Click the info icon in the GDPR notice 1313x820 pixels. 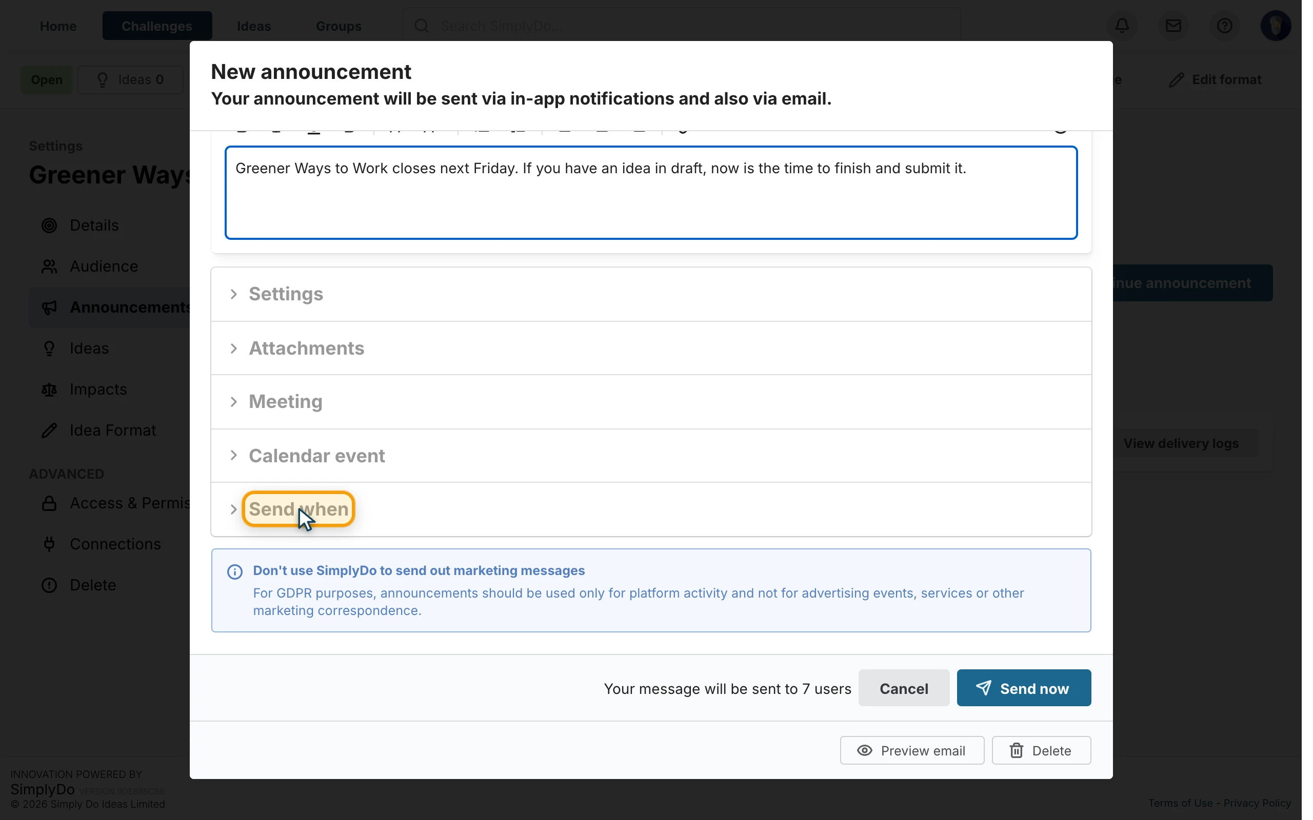click(x=234, y=572)
